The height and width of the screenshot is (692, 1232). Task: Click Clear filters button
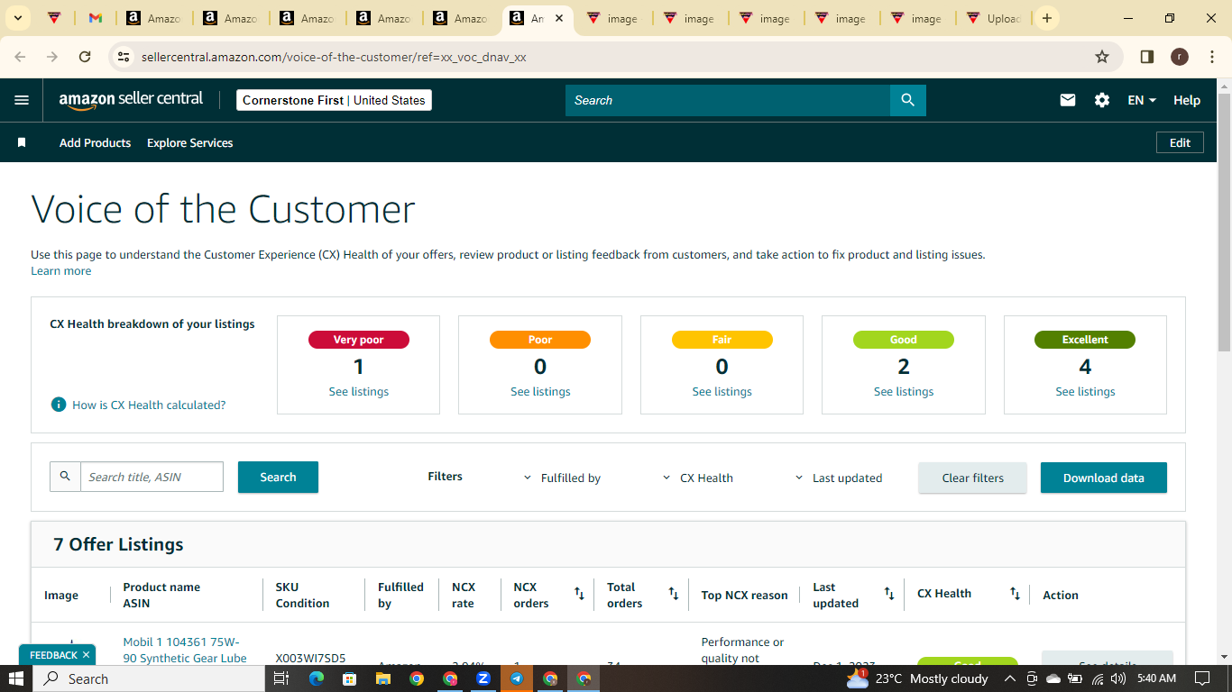click(972, 478)
